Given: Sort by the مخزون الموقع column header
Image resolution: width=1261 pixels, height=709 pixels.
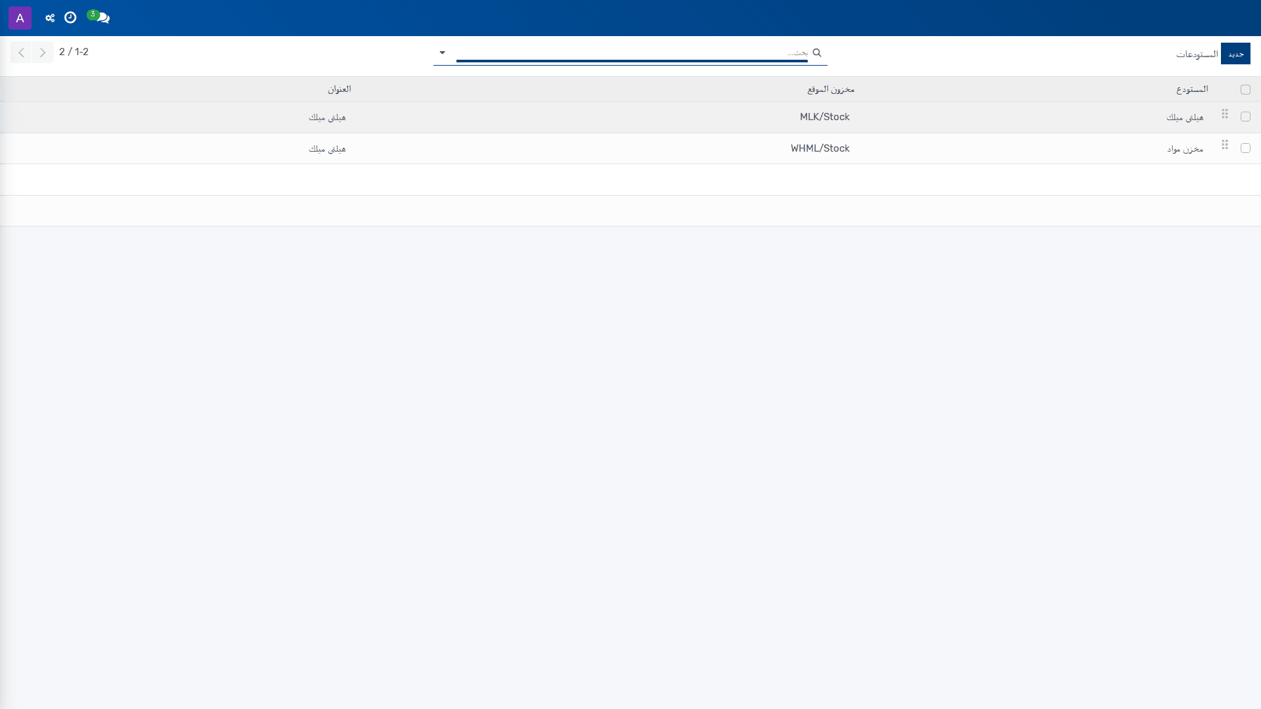Looking at the screenshot, I should point(831,89).
